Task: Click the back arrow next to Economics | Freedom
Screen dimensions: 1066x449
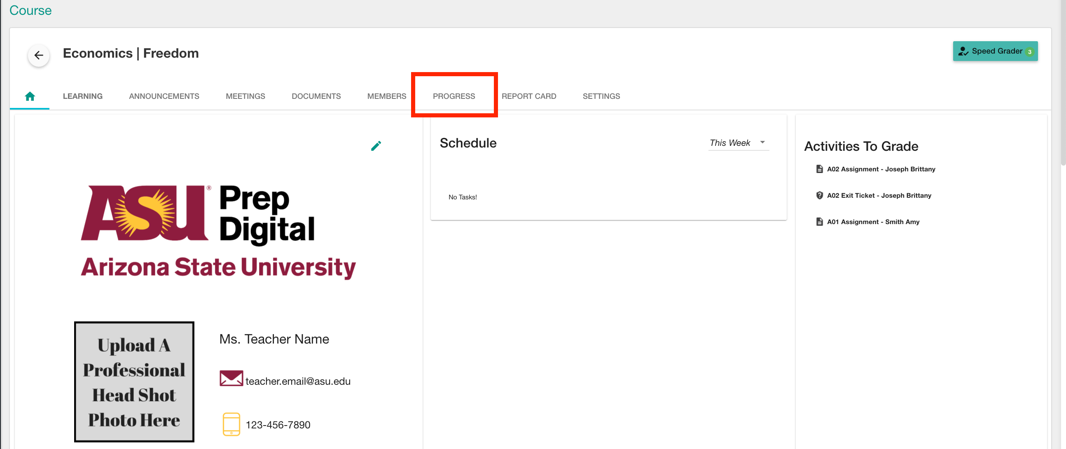Action: (38, 55)
